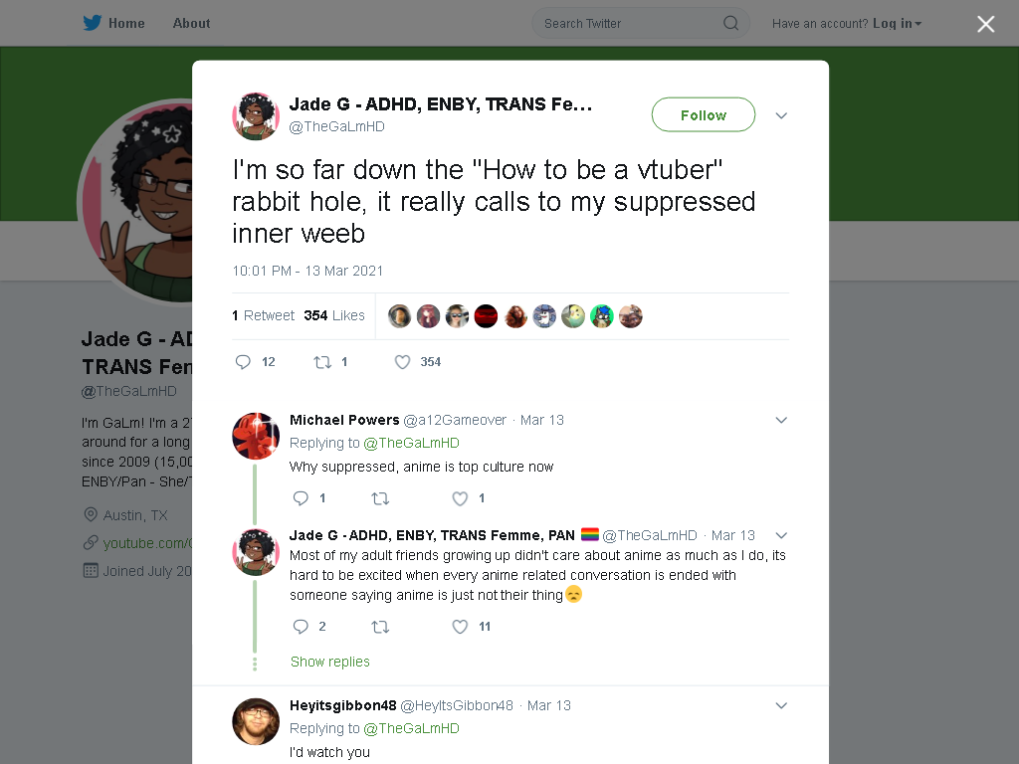The image size is (1019, 764).
Task: Click the search magnifier icon
Action: [730, 24]
